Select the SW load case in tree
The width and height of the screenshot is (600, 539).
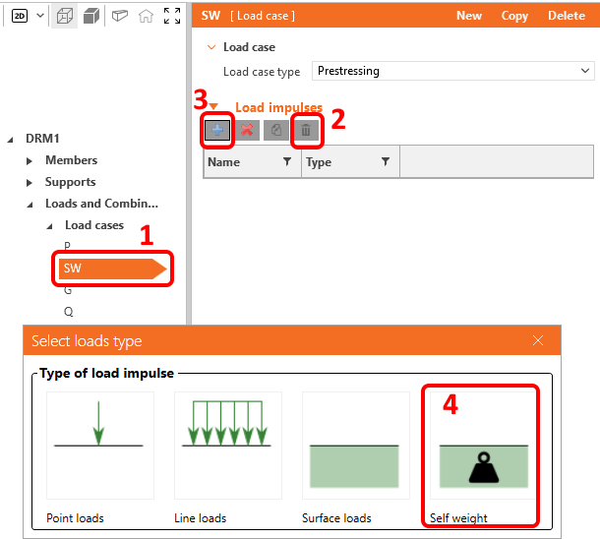[113, 269]
